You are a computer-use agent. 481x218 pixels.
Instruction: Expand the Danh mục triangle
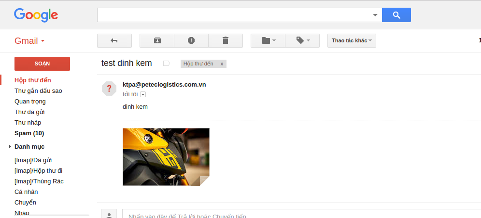click(10, 147)
